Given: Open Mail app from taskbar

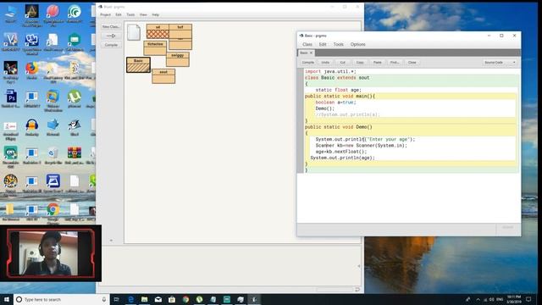Looking at the screenshot, I should click(158, 299).
